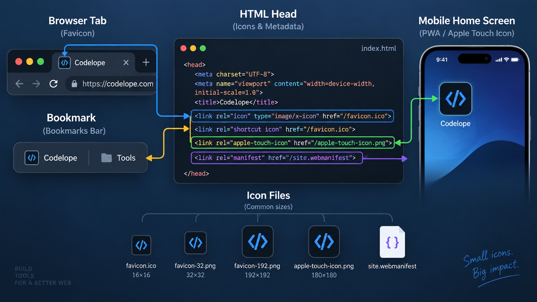Click the site.webmanifest file icon
Image resolution: width=537 pixels, height=302 pixels.
392,242
